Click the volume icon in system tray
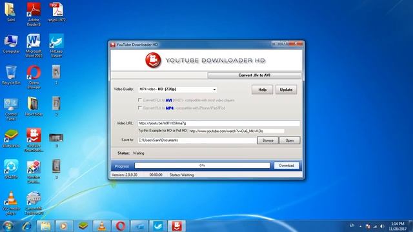Viewport: 413px width, 232px height. tap(382, 226)
